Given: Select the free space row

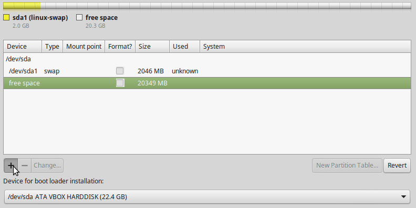Looking at the screenshot, I should [x=207, y=83].
